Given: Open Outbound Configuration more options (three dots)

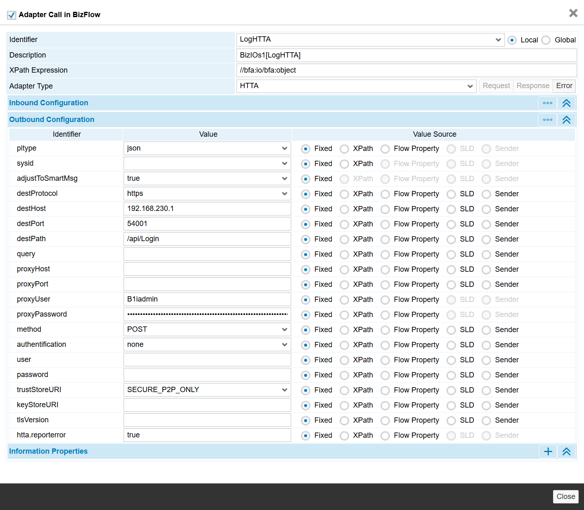Looking at the screenshot, I should pyautogui.click(x=547, y=120).
